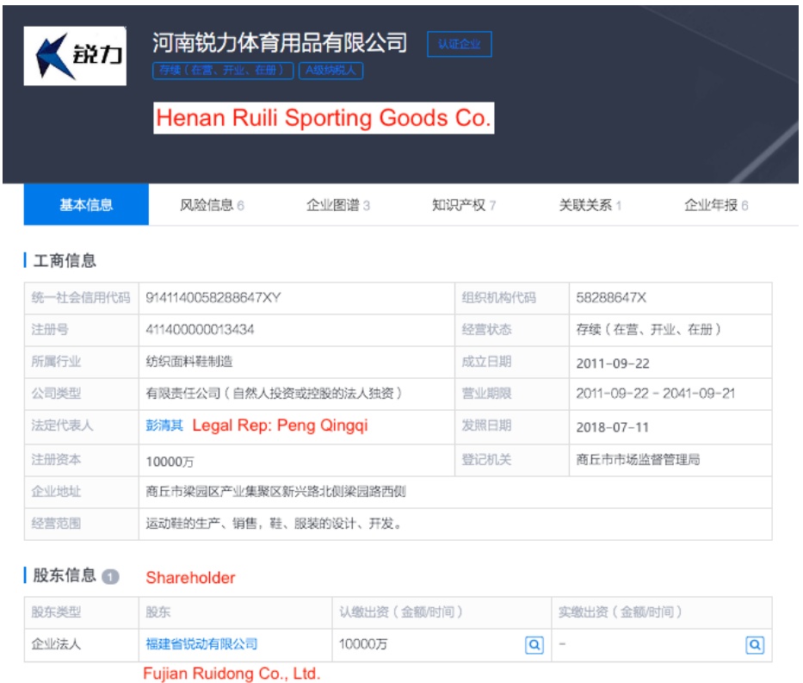Click the A级纳税人 tag
The height and width of the screenshot is (683, 803).
pyautogui.click(x=331, y=71)
